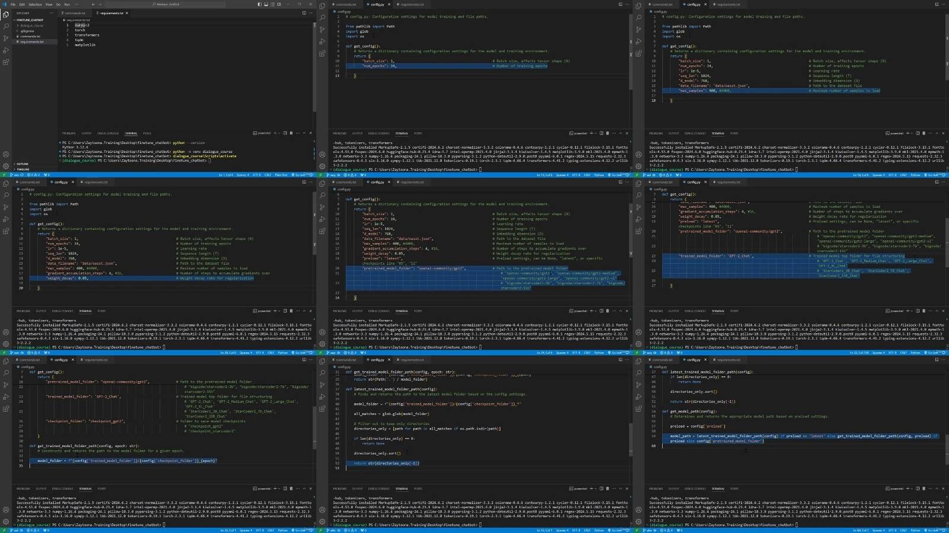Image resolution: width=949 pixels, height=533 pixels.
Task: Open panel More Actions ellipsis in the python --version terminal window
Action: (298, 133)
